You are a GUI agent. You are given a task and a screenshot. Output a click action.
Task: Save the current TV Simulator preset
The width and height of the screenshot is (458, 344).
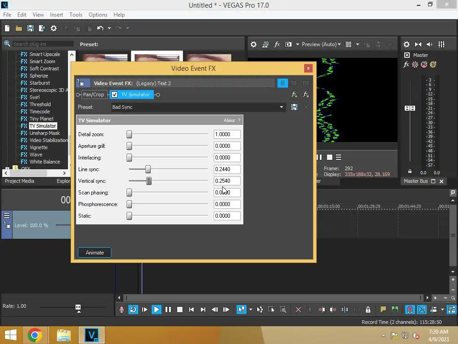point(294,107)
